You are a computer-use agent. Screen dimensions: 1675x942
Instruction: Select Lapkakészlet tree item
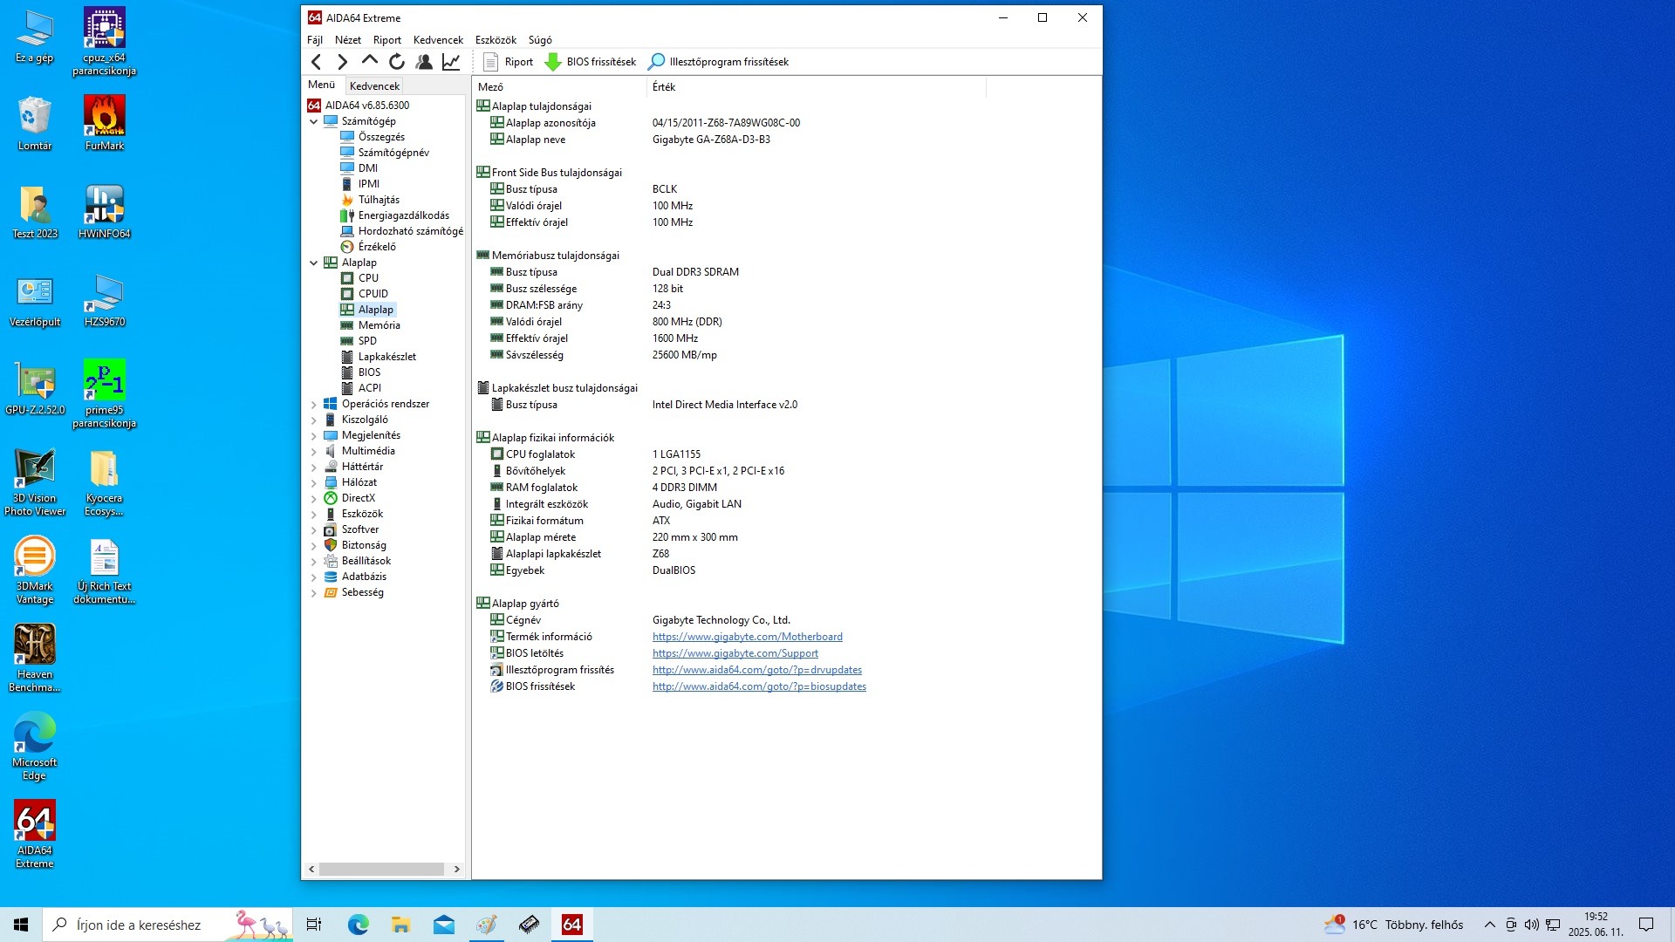[x=386, y=357]
